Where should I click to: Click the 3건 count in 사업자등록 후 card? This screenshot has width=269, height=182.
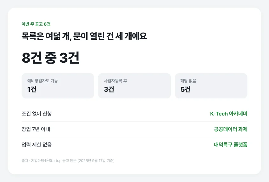click(109, 89)
